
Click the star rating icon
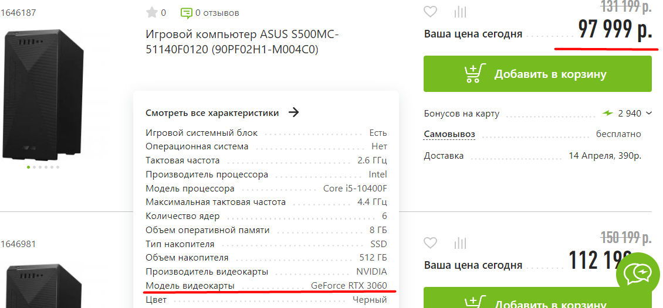[x=152, y=12]
